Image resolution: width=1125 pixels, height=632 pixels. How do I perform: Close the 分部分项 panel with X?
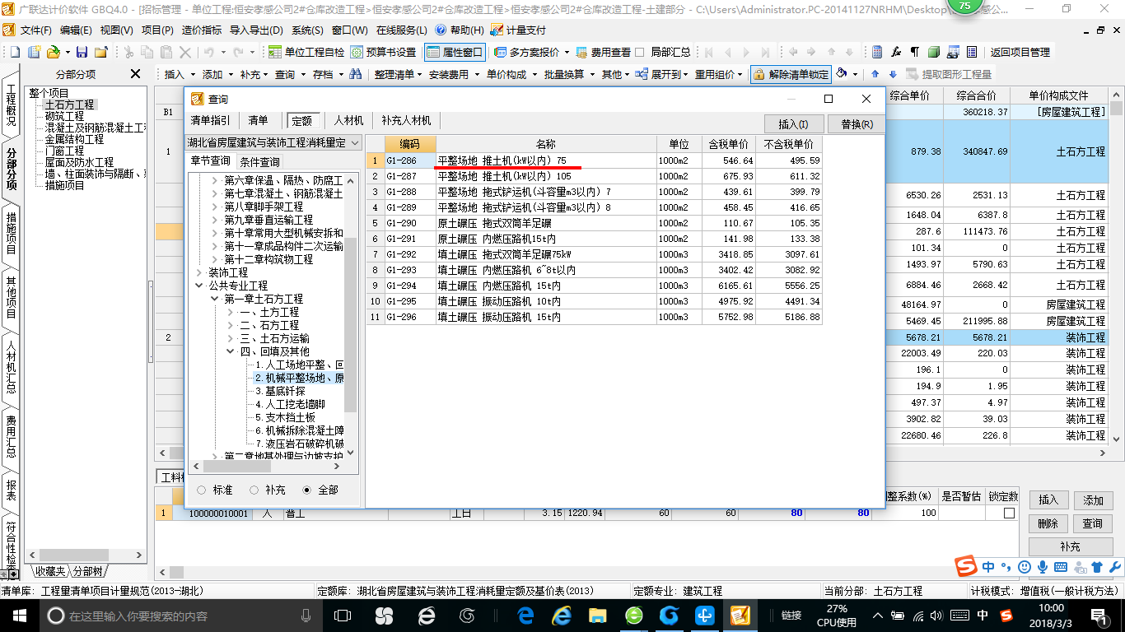coord(135,74)
